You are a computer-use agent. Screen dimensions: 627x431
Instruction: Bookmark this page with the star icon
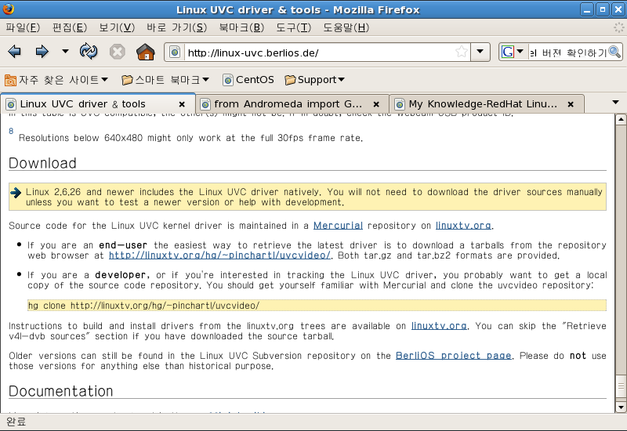(x=461, y=52)
